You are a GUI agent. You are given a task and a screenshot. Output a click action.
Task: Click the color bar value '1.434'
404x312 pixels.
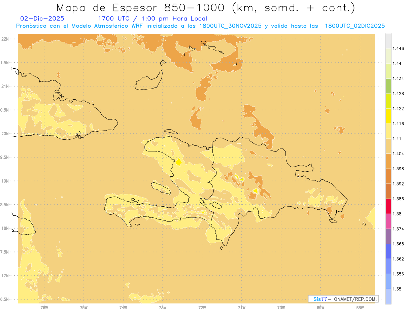(x=398, y=78)
